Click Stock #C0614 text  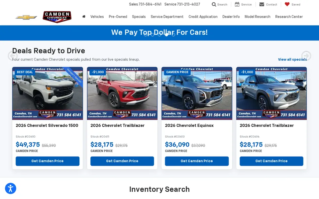coord(250,137)
